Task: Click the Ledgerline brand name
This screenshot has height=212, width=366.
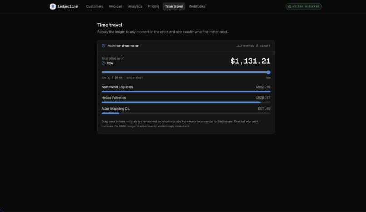Action: (x=68, y=6)
